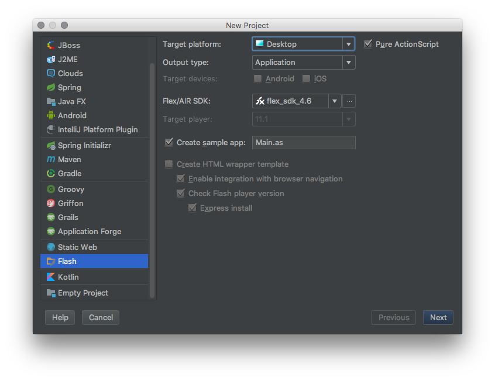Click the Flash folder icon
This screenshot has height=381, width=495.
(51, 262)
